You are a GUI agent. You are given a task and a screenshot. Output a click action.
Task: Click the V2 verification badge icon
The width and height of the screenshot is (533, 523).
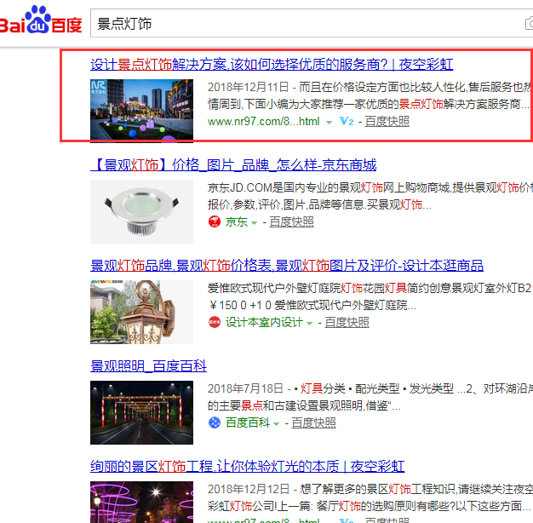click(x=347, y=122)
